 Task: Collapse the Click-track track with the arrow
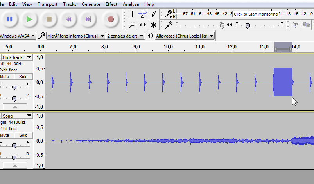point(15,107)
